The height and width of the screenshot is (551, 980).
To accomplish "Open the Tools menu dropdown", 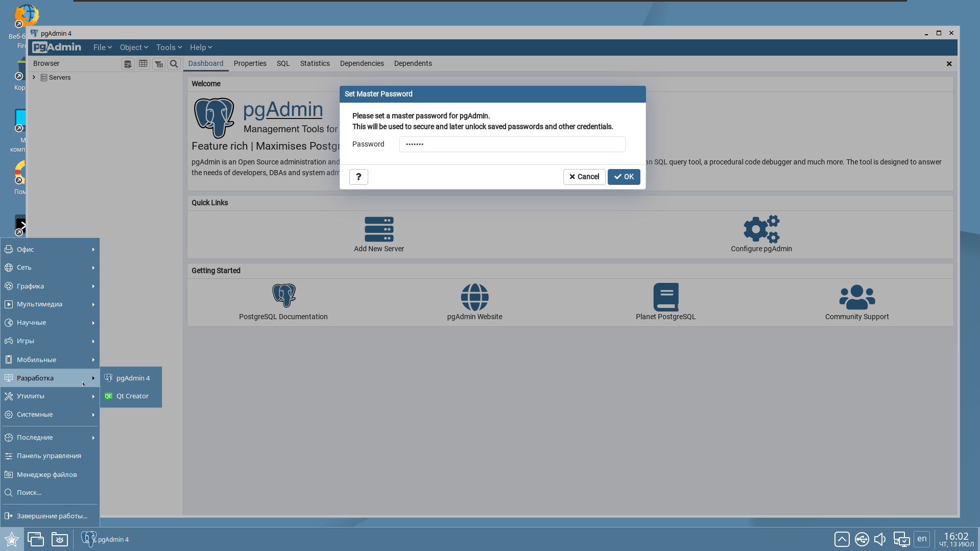I will point(169,47).
